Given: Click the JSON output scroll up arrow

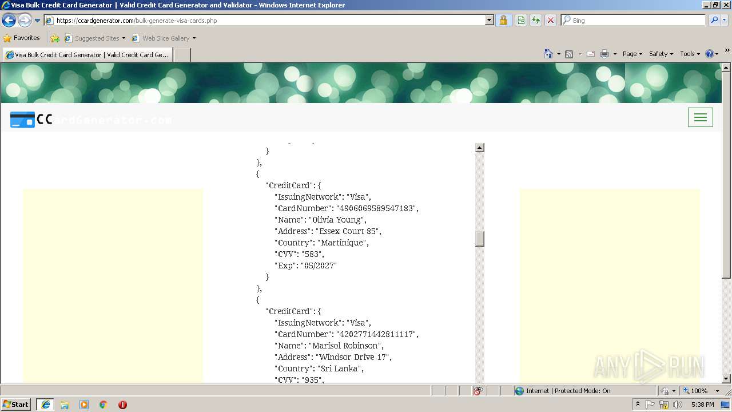Looking at the screenshot, I should tap(480, 148).
